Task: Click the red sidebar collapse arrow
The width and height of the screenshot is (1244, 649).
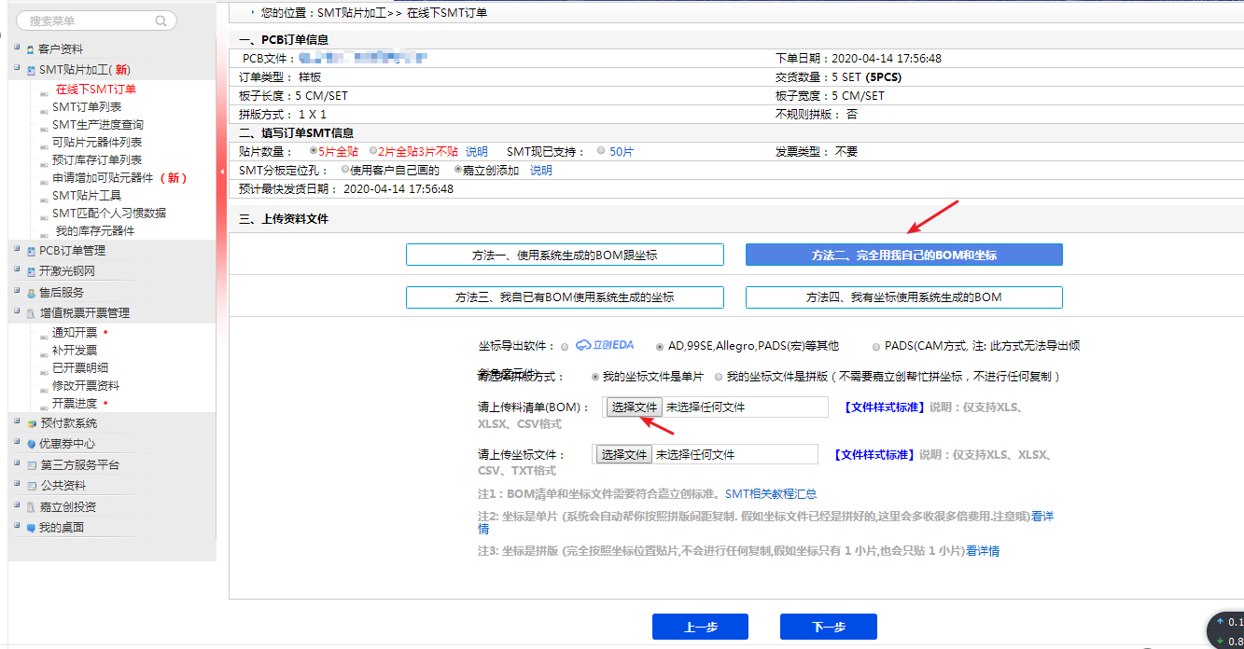Action: click(x=222, y=172)
